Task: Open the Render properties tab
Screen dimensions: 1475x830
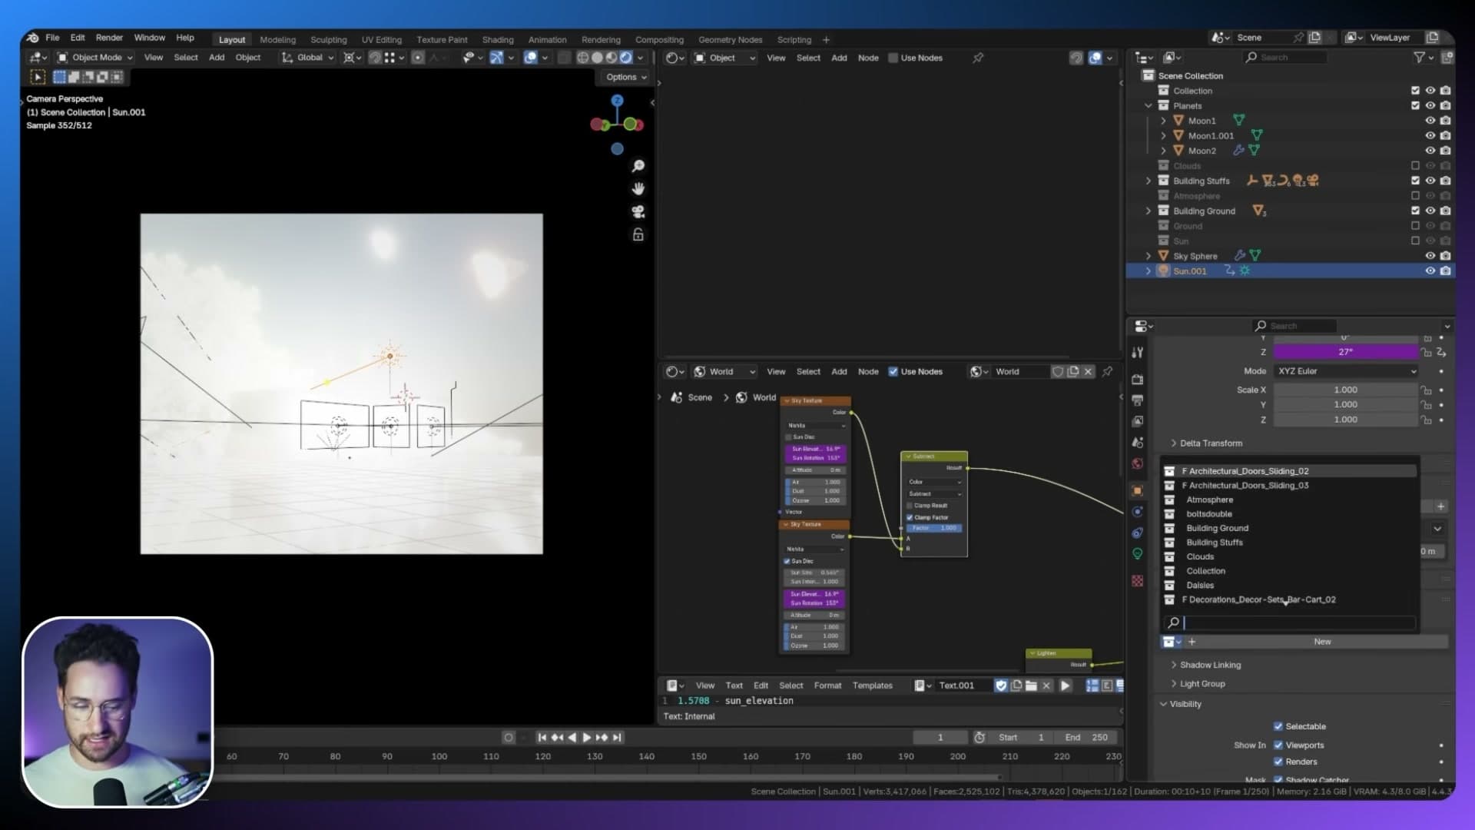Action: [x=1138, y=380]
